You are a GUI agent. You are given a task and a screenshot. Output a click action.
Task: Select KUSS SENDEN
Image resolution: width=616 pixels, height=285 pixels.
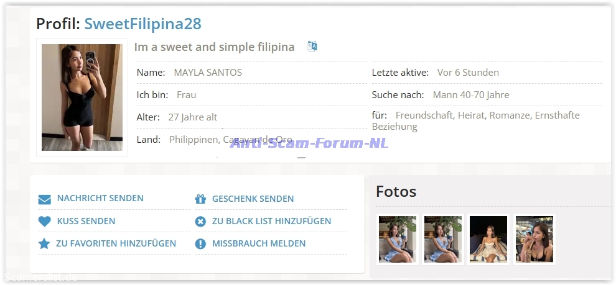pyautogui.click(x=86, y=221)
